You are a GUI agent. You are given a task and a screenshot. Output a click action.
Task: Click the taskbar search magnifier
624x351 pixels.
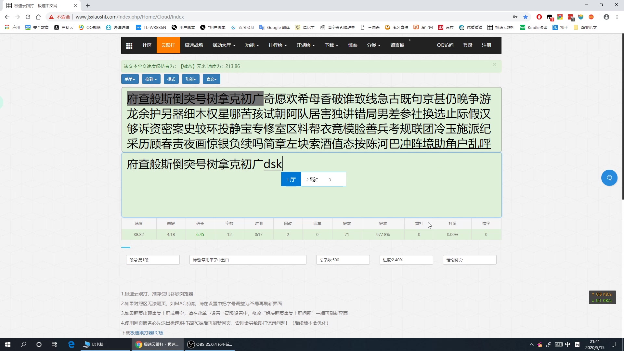coord(23,344)
